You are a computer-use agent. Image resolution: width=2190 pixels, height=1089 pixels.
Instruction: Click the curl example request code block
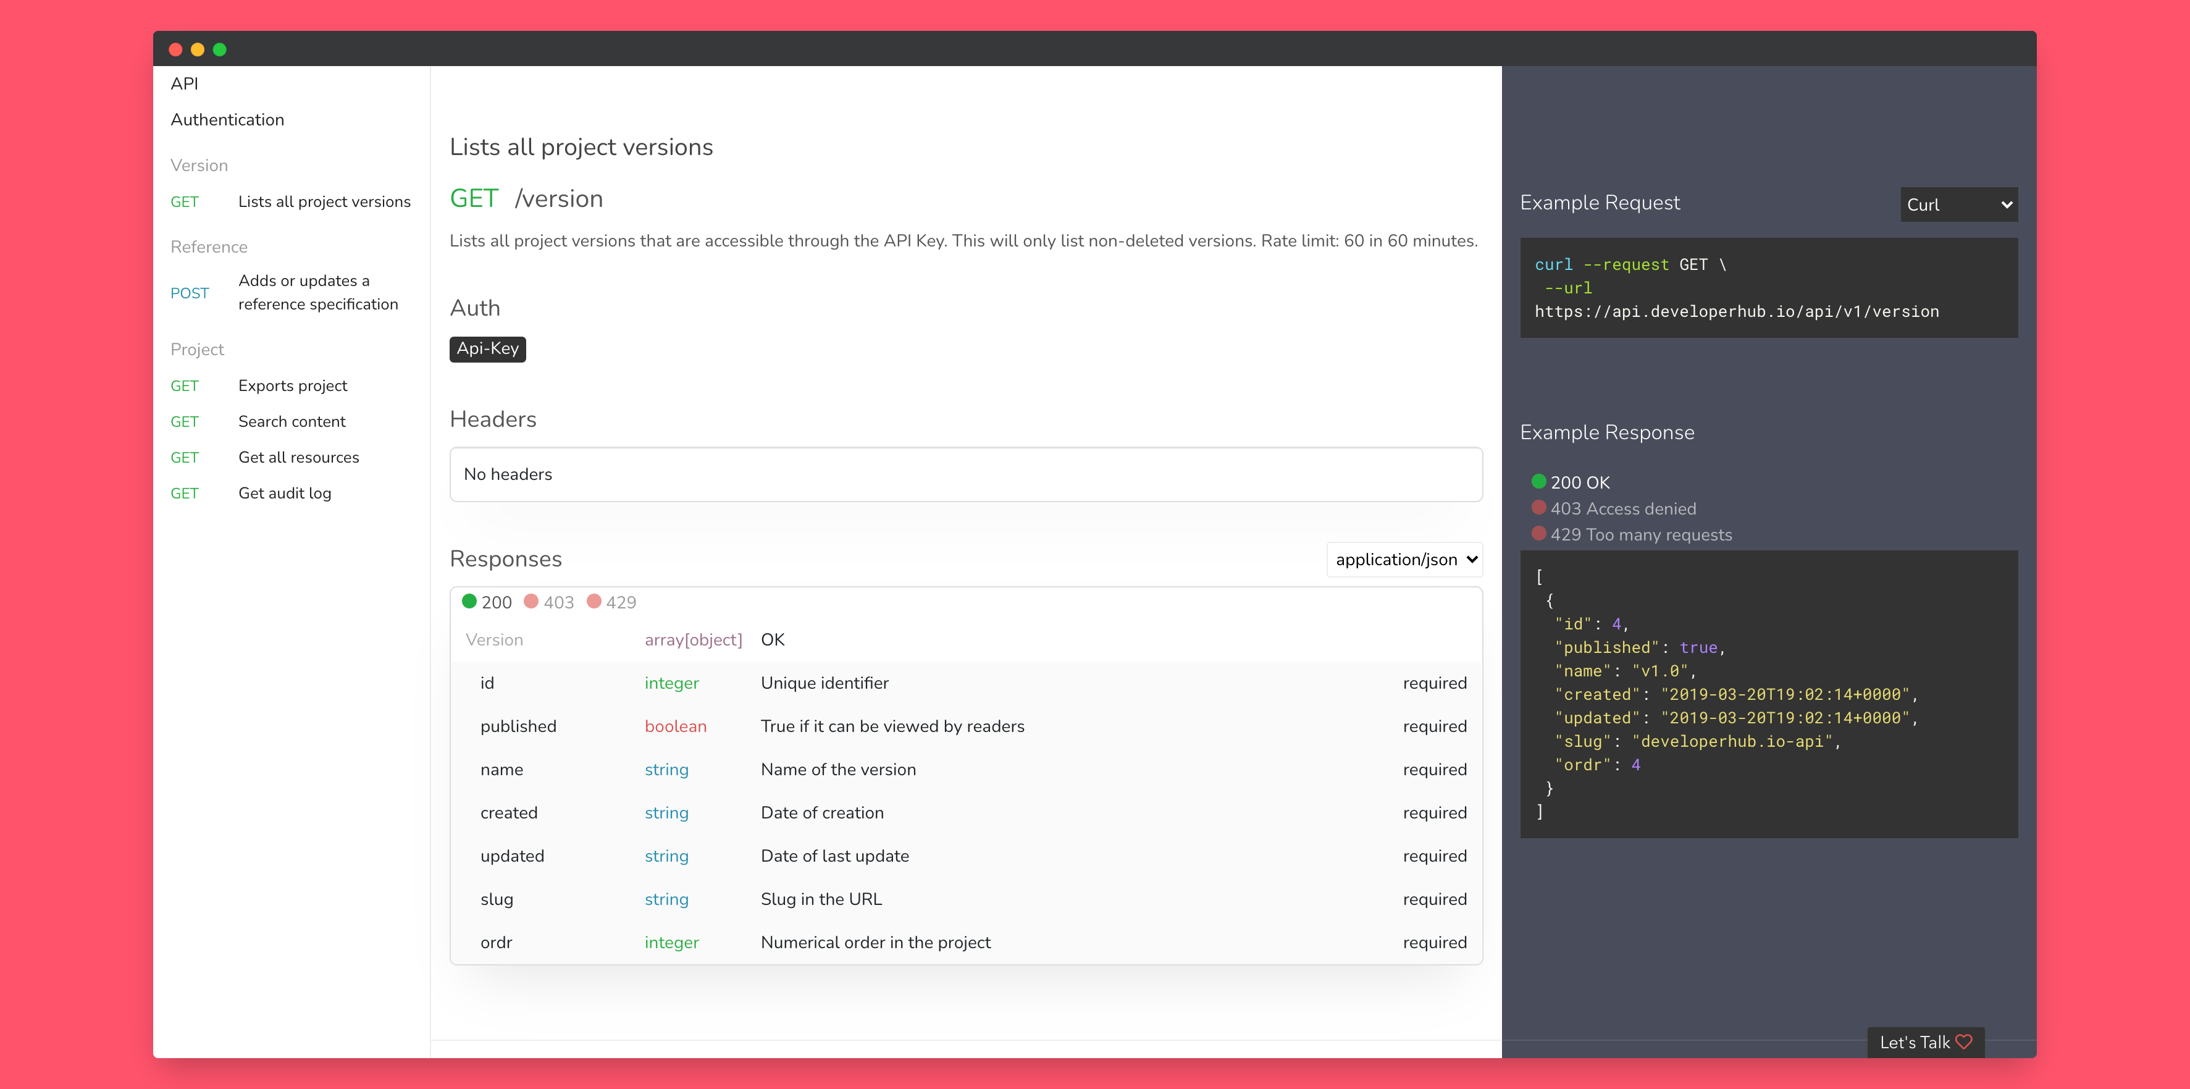click(x=1768, y=288)
